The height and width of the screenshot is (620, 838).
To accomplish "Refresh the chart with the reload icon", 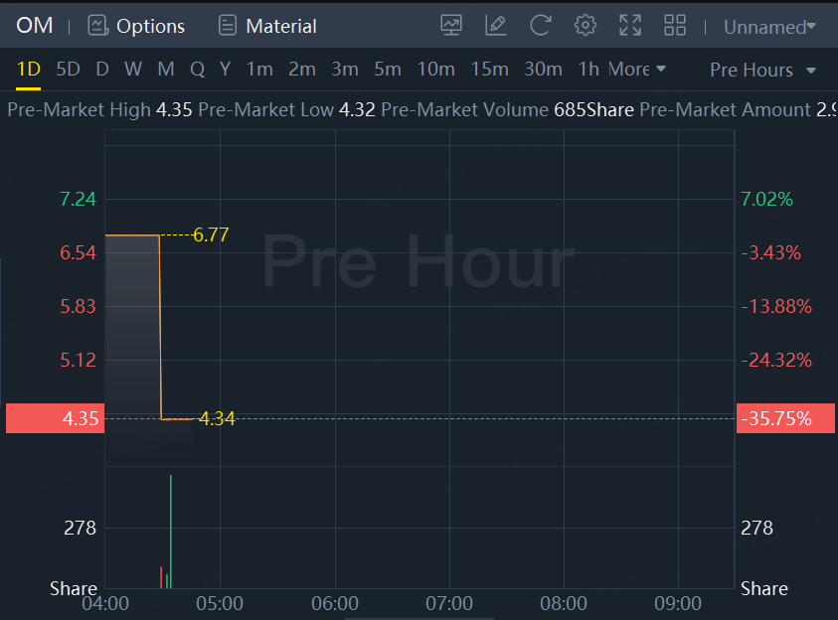I will pyautogui.click(x=540, y=26).
